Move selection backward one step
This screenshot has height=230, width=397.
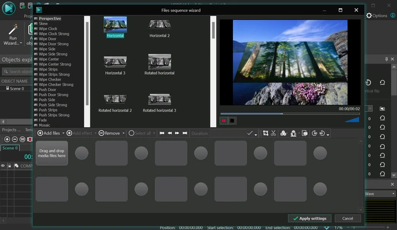[170, 133]
